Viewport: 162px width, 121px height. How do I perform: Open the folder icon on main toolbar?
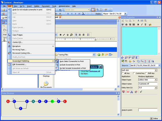[x=4, y=10]
